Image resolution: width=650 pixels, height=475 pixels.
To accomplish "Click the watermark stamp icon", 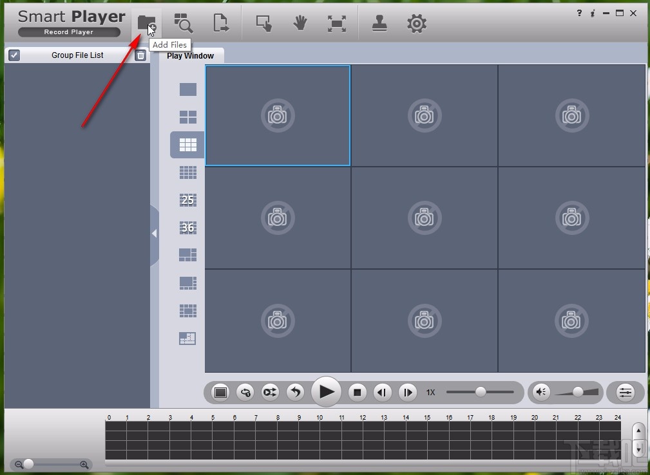I will (379, 23).
